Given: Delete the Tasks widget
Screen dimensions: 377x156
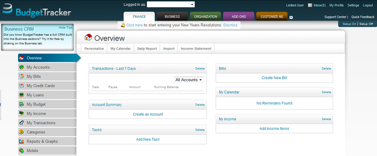Looking at the screenshot, I should [200, 130].
